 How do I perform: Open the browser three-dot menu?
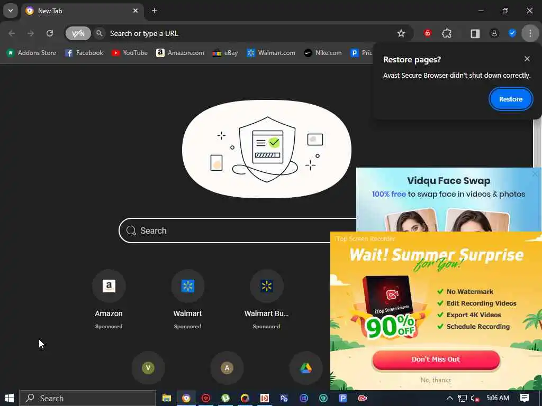[x=530, y=33]
